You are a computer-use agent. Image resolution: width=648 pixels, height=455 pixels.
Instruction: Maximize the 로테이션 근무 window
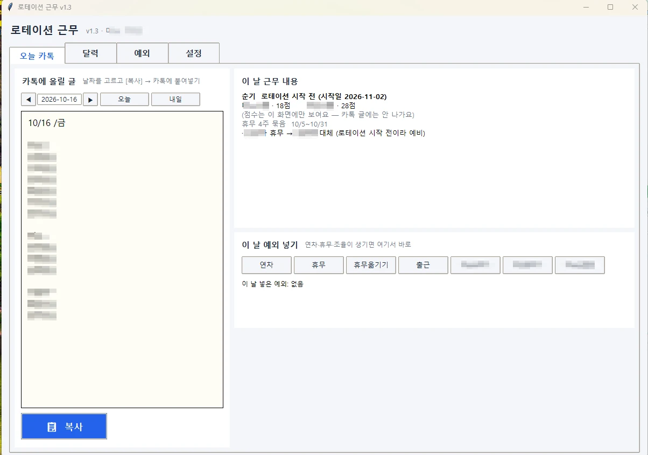[x=610, y=7]
